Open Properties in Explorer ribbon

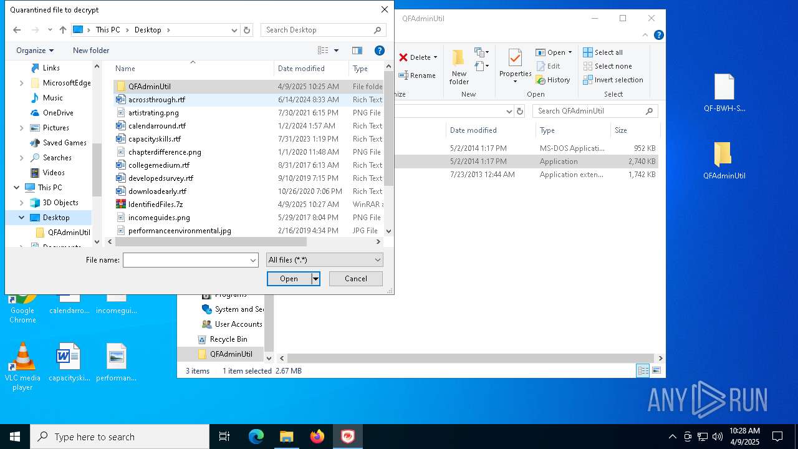click(515, 67)
